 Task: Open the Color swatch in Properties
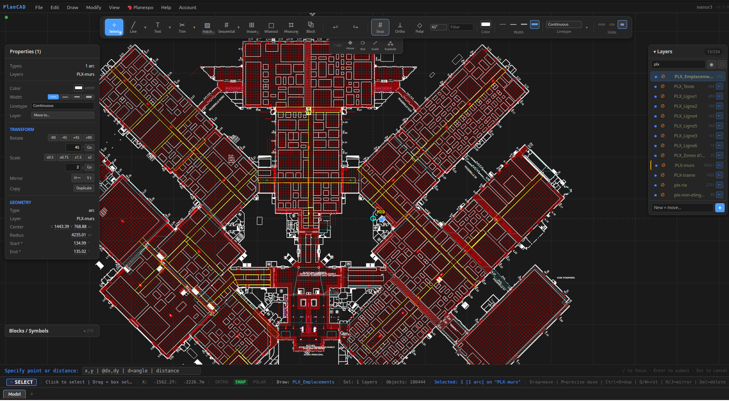(78, 88)
